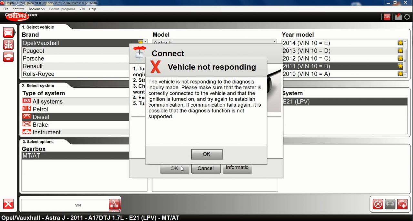Toggle favorite star for 2014 (VIN 10 = E)
Screen dimensions: 413x221
click(400, 43)
